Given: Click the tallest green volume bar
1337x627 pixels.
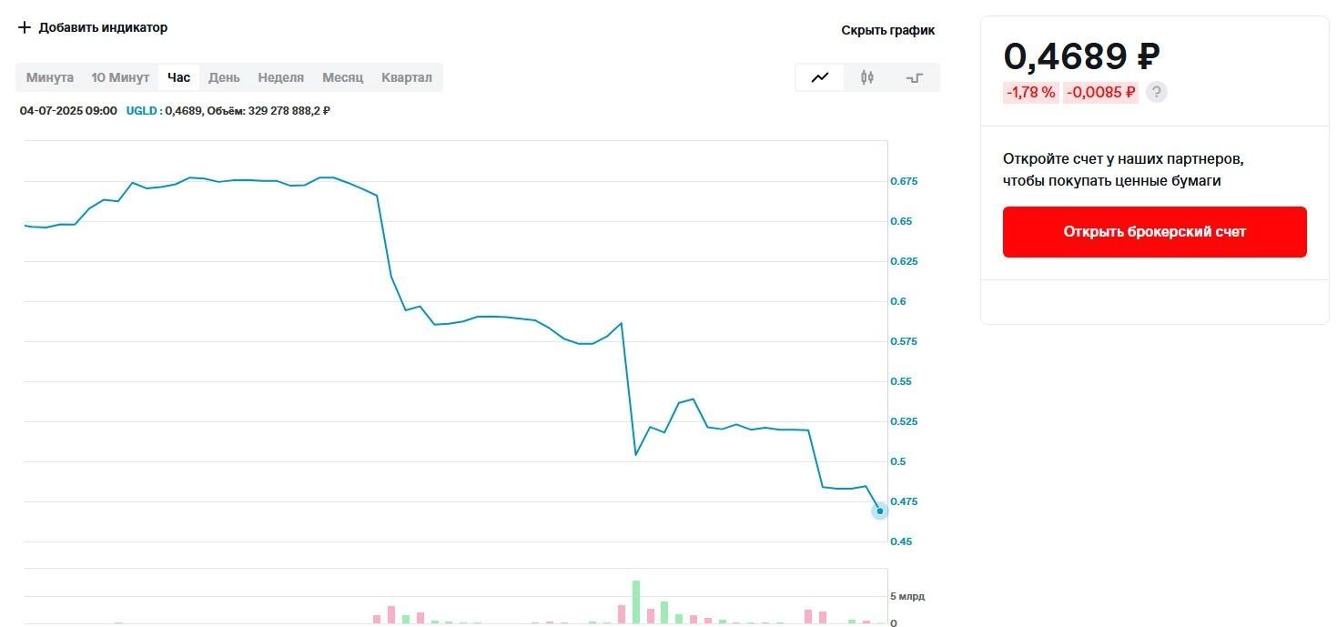Looking at the screenshot, I should click(x=636, y=602).
